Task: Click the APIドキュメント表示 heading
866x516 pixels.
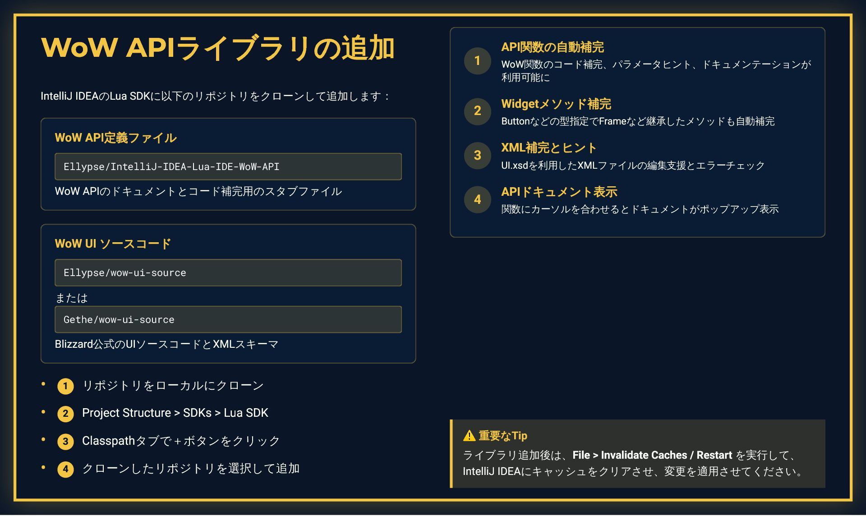Action: pyautogui.click(x=559, y=192)
